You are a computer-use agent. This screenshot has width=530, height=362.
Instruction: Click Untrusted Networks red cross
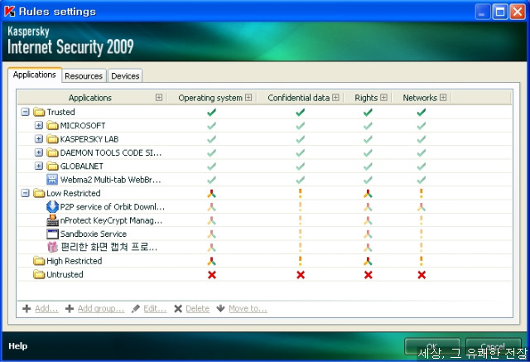(x=422, y=275)
